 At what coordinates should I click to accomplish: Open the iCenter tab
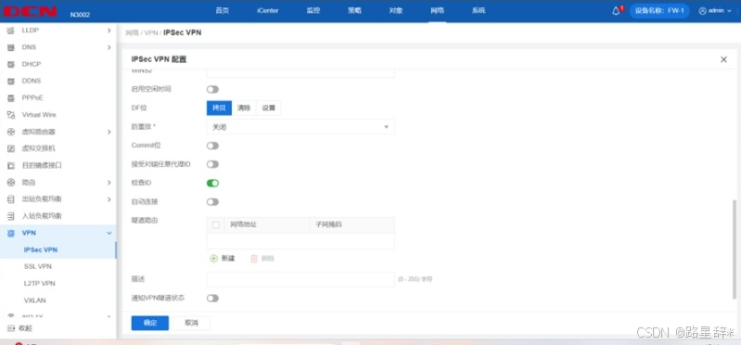pos(267,11)
